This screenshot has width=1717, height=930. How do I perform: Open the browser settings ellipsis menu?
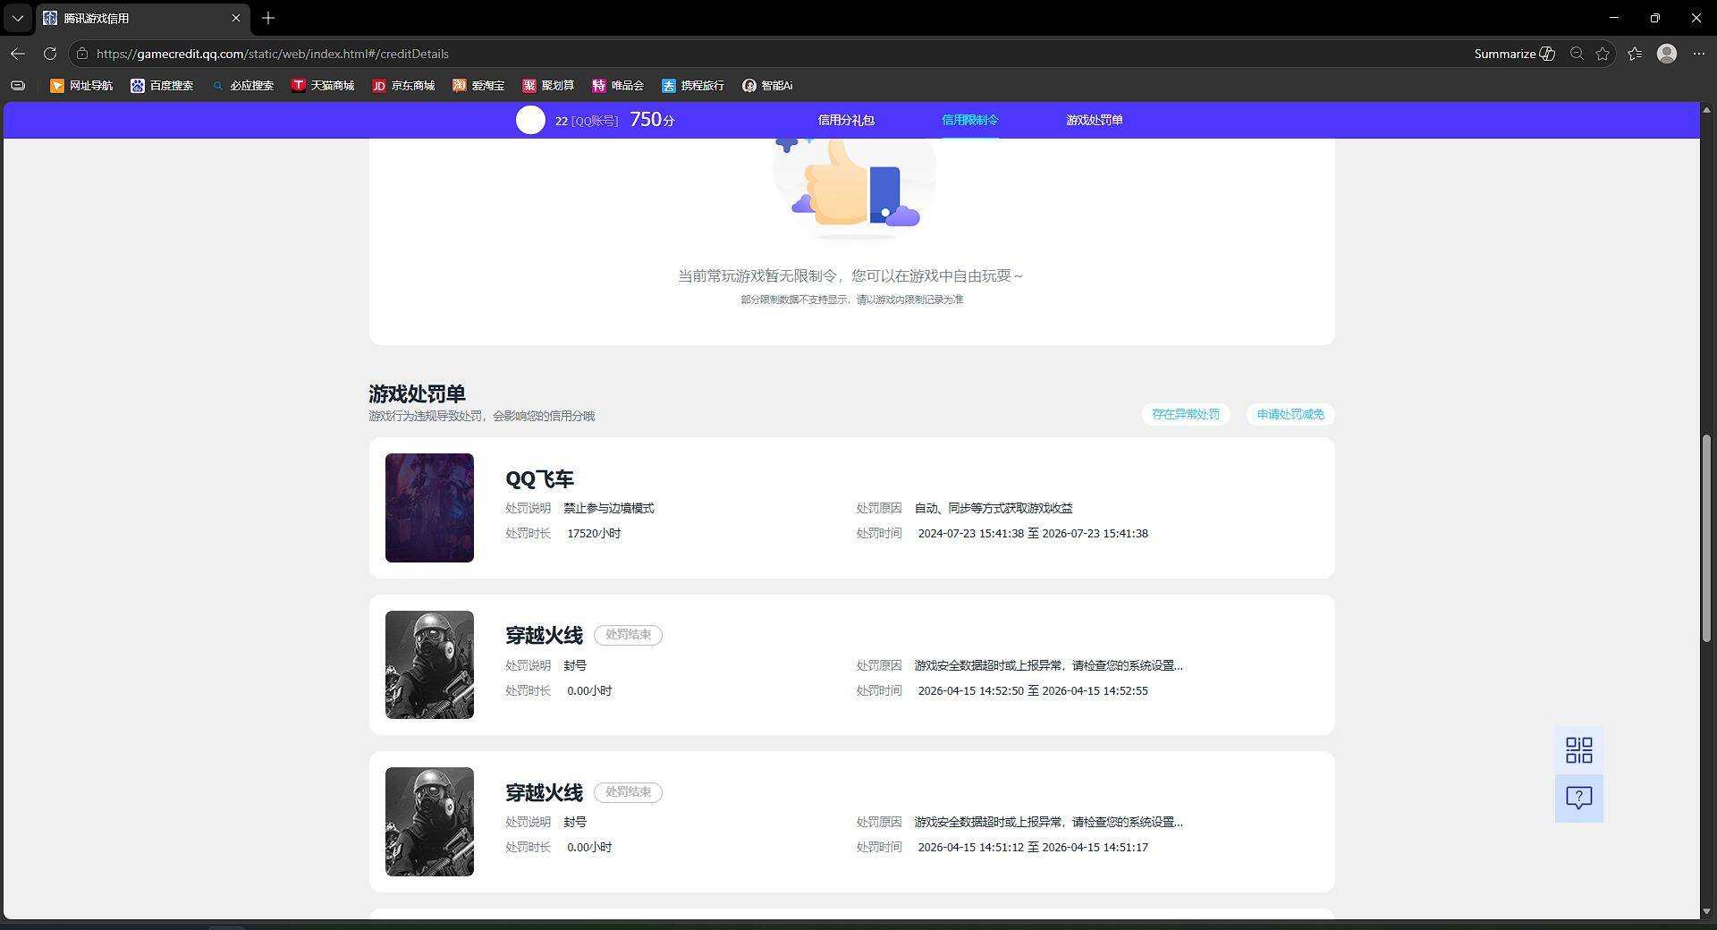(1699, 54)
